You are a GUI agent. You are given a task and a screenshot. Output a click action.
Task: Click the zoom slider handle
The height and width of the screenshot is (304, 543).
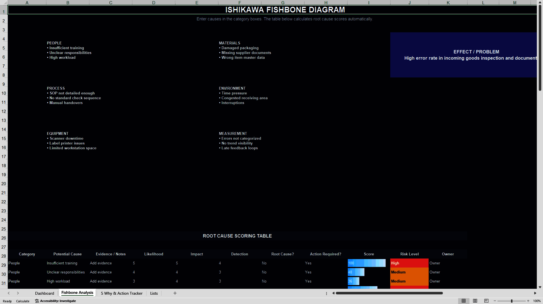[512, 301]
